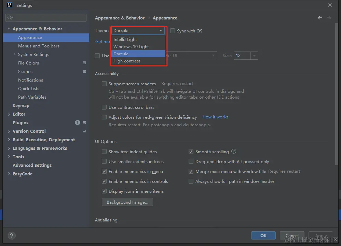Open the Smooth scrolling help icon
This screenshot has height=246, width=341.
pyautogui.click(x=234, y=151)
